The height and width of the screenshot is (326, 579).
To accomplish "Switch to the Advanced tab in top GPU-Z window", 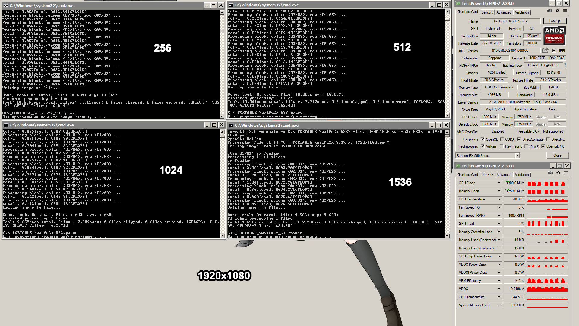I will (504, 12).
